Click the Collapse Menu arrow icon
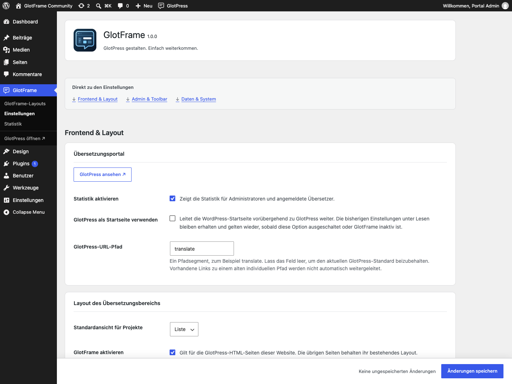The width and height of the screenshot is (512, 384). coord(6,212)
